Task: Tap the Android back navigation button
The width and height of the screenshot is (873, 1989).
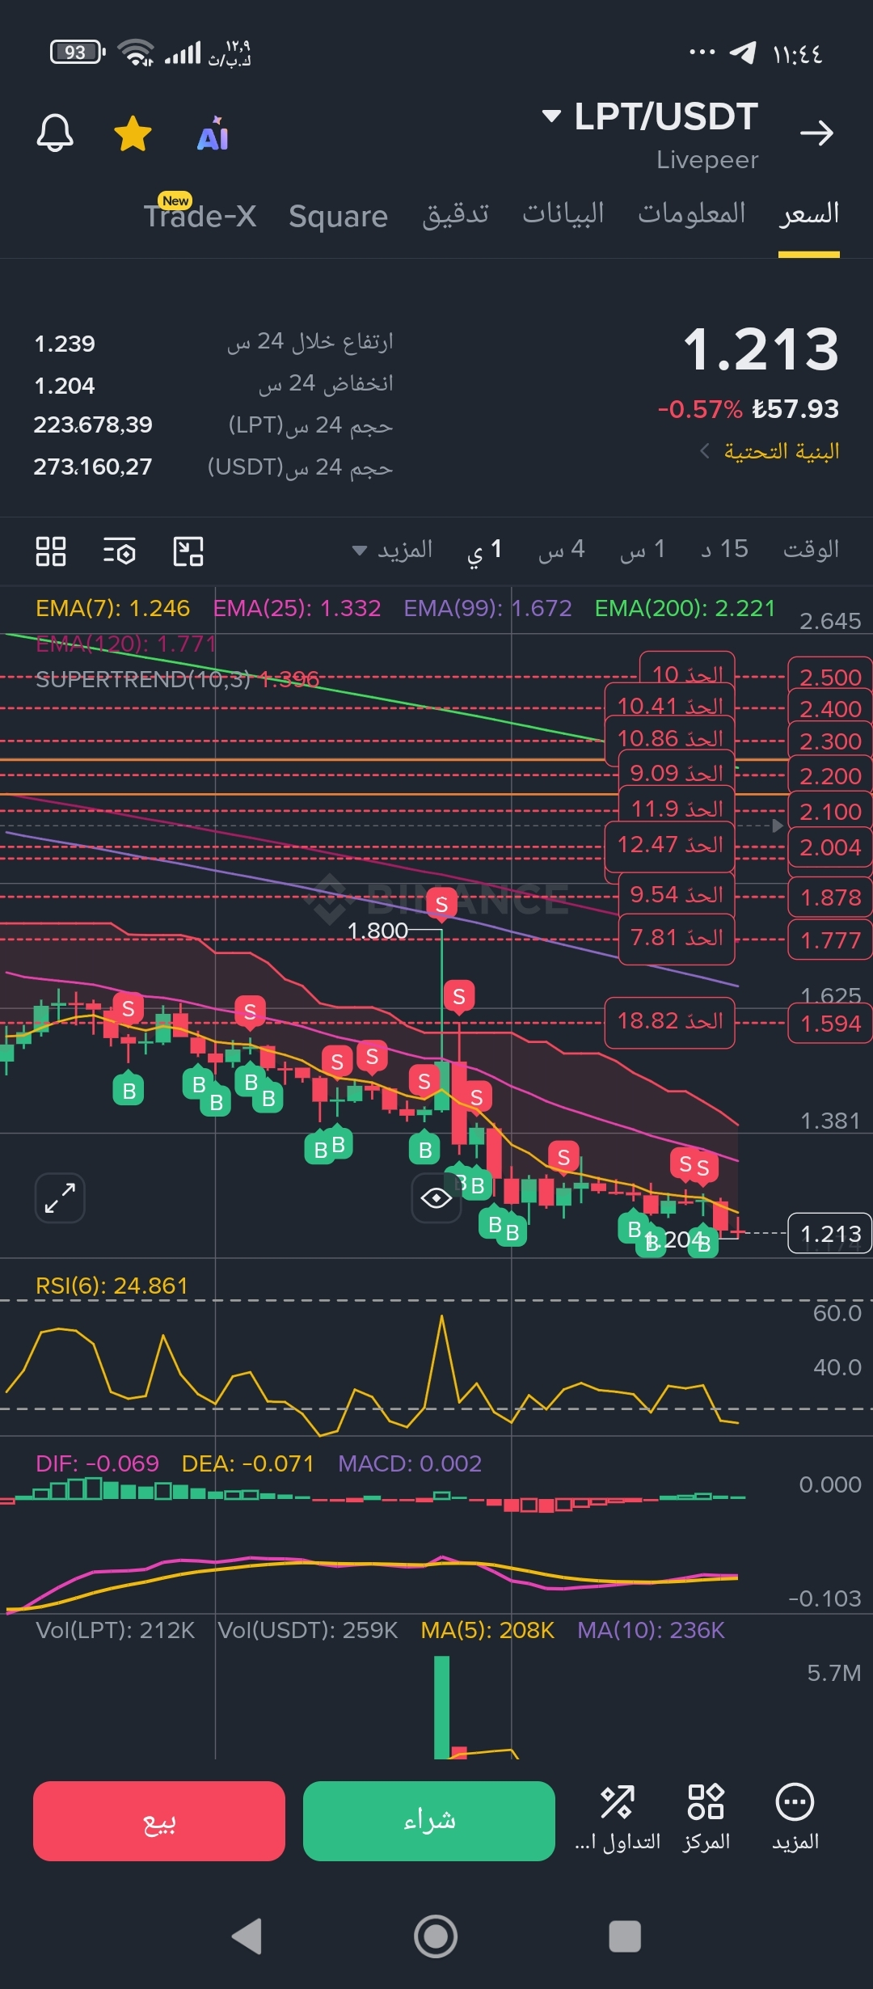Action: tap(247, 1936)
